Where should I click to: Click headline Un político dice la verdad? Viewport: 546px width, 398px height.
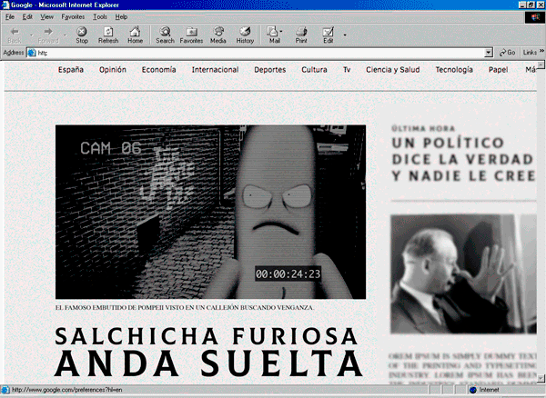point(463,159)
